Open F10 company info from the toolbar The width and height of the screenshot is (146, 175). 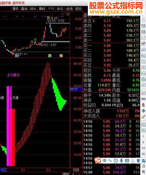click(x=51, y=9)
